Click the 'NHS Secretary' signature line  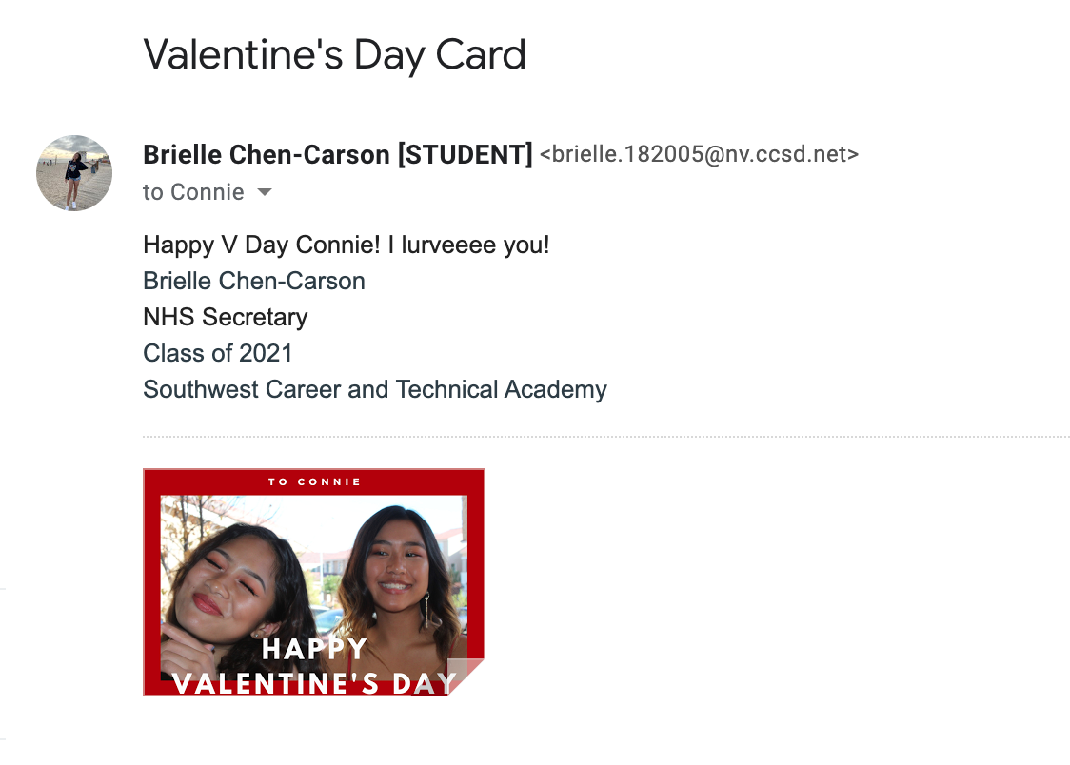coord(226,317)
